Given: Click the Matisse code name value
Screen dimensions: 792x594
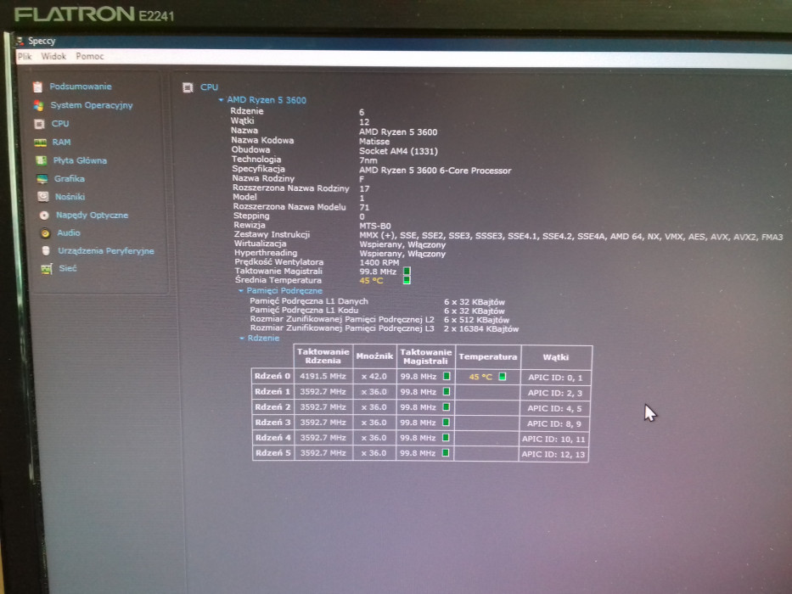Looking at the screenshot, I should [374, 142].
